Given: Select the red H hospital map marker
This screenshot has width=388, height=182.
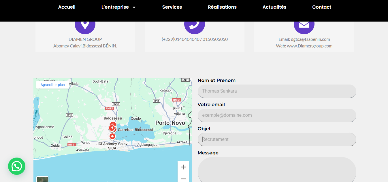Looking at the screenshot, I should (112, 128).
